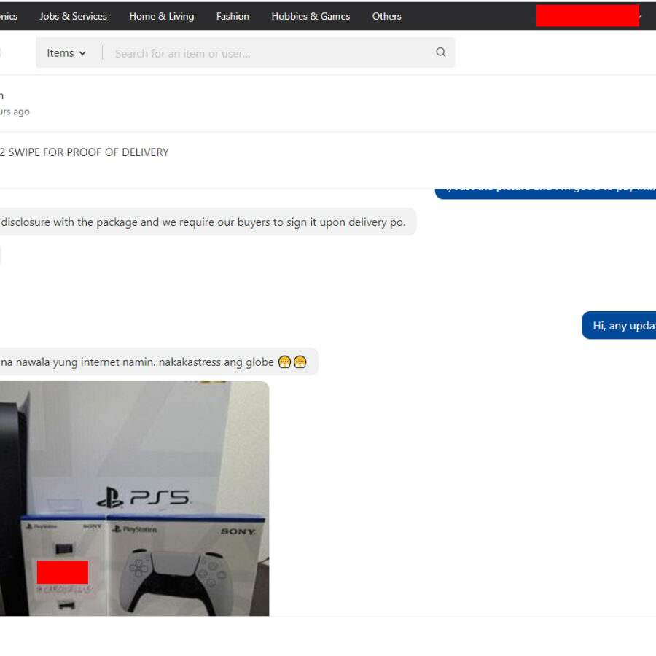Click the magnifying glass search icon
Image resolution: width=656 pixels, height=656 pixels.
click(440, 52)
